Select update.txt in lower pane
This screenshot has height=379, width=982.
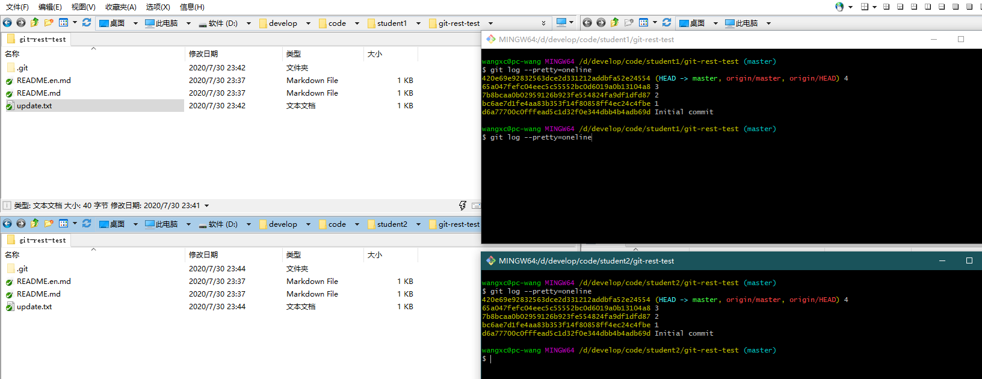(x=34, y=306)
